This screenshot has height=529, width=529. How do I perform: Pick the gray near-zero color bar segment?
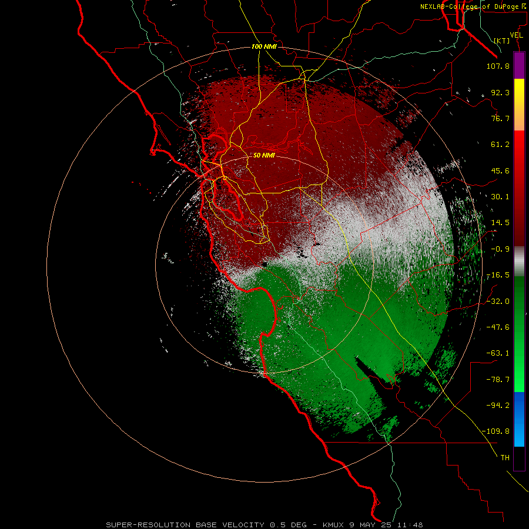519,262
